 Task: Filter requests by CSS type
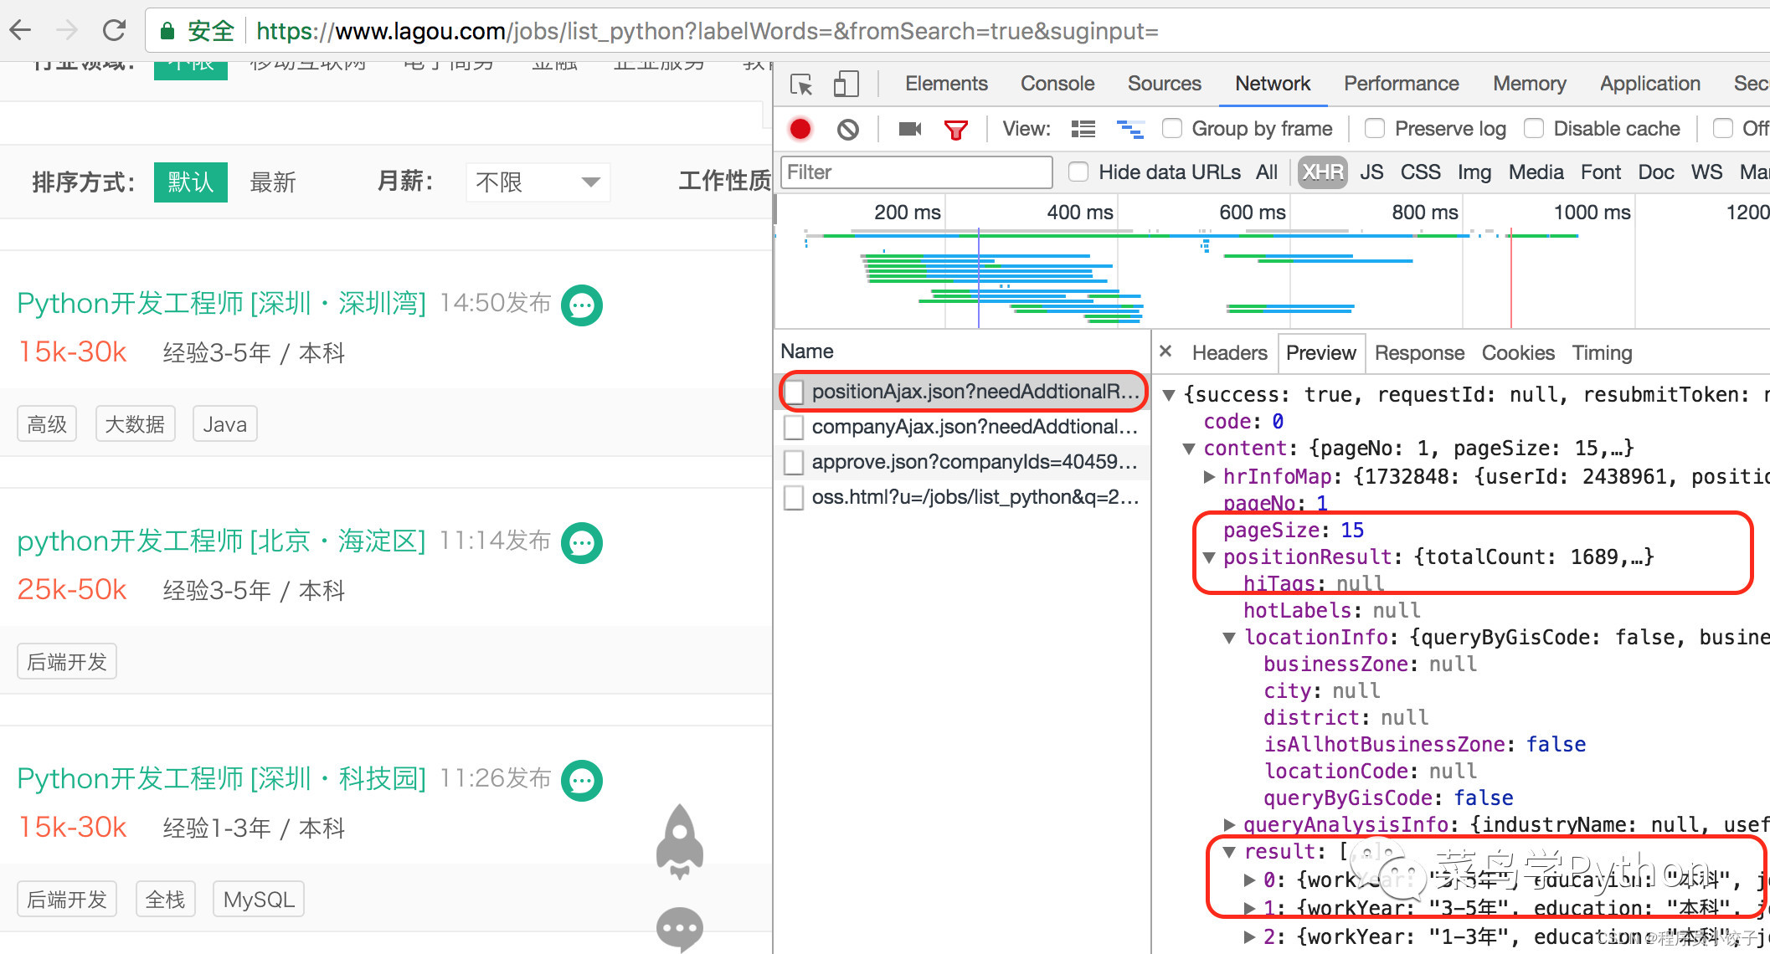(x=1420, y=172)
